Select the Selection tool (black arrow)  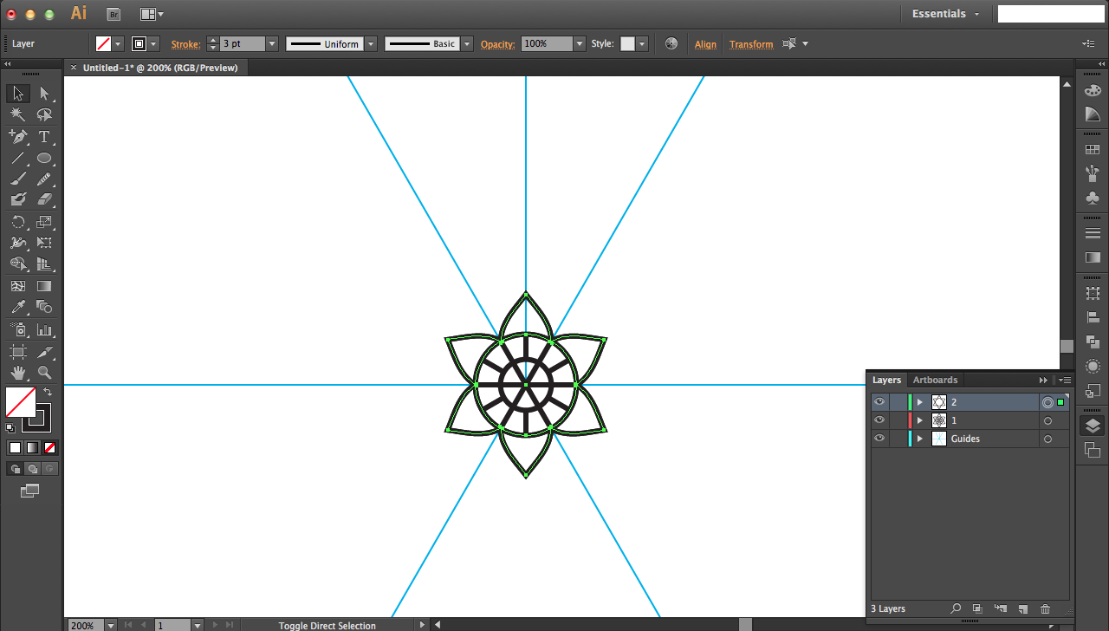pos(18,94)
